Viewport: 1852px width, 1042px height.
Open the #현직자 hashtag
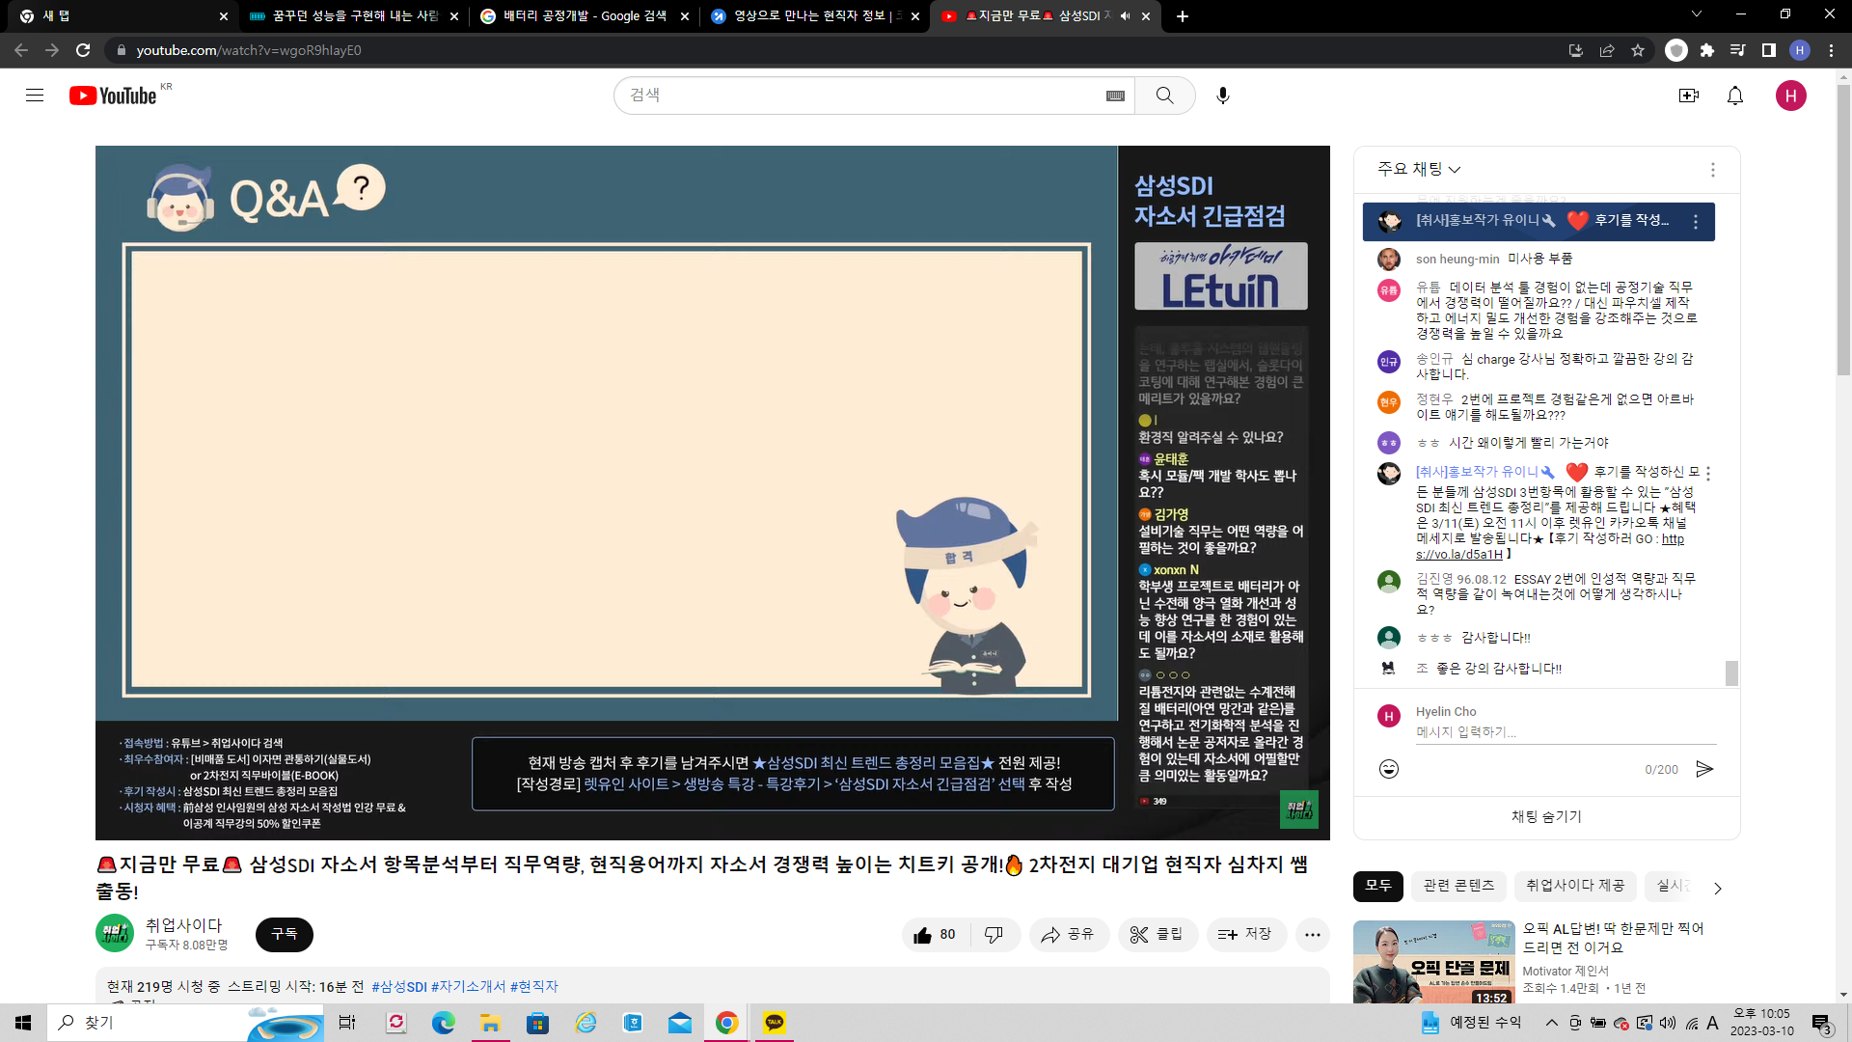(x=533, y=987)
